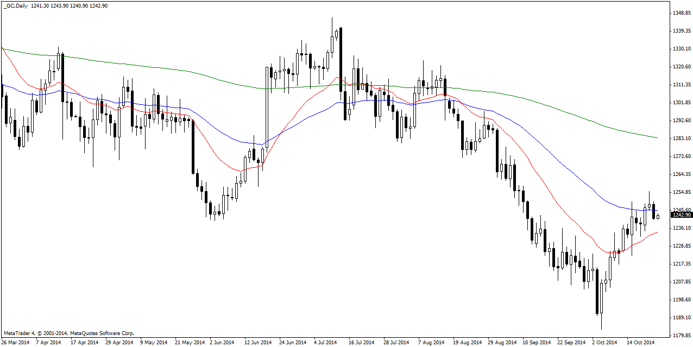
Task: Click the MetaTrader 4 copyright text
Action: pyautogui.click(x=68, y=333)
